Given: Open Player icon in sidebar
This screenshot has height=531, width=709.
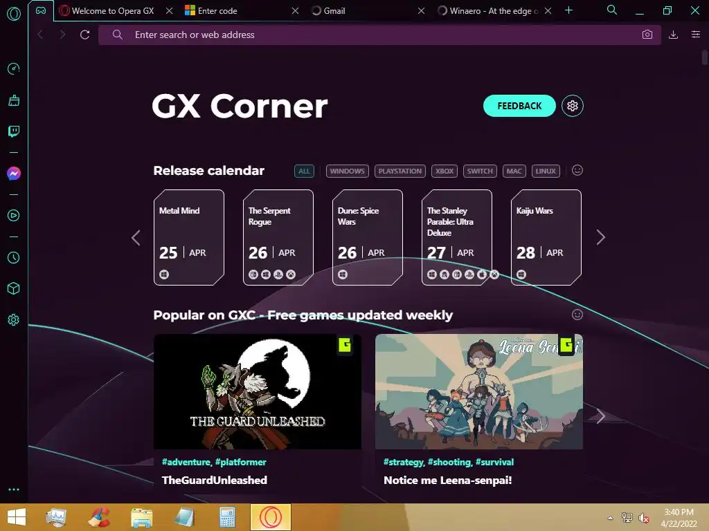Looking at the screenshot, I should point(14,216).
